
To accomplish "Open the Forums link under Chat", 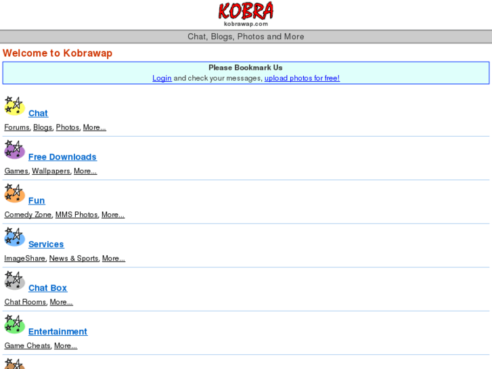I will tap(17, 127).
